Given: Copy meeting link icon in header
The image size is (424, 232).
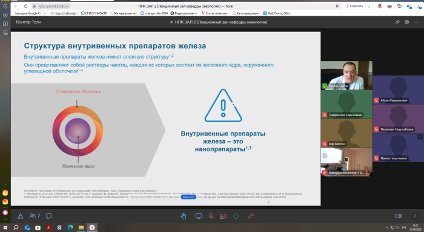Looking at the screenshot, I should (397, 22).
